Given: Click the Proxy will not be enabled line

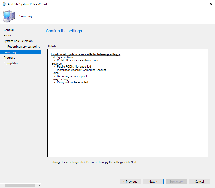Looking at the screenshot, I should tap(72, 82).
